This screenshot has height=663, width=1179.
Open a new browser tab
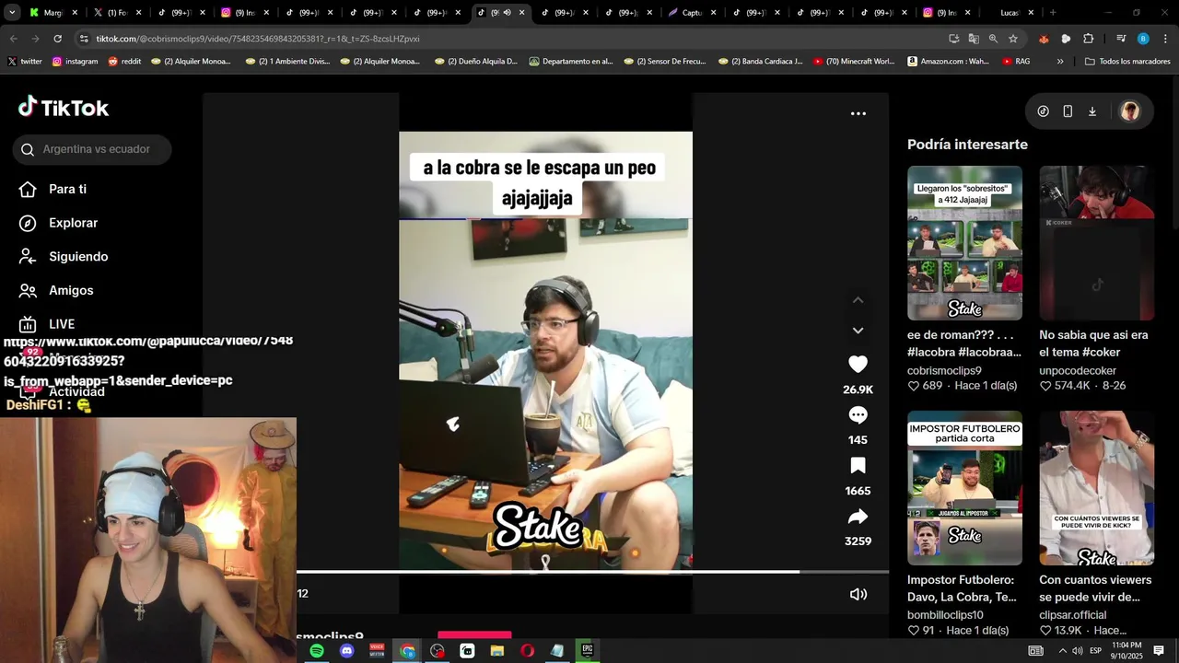[1053, 13]
